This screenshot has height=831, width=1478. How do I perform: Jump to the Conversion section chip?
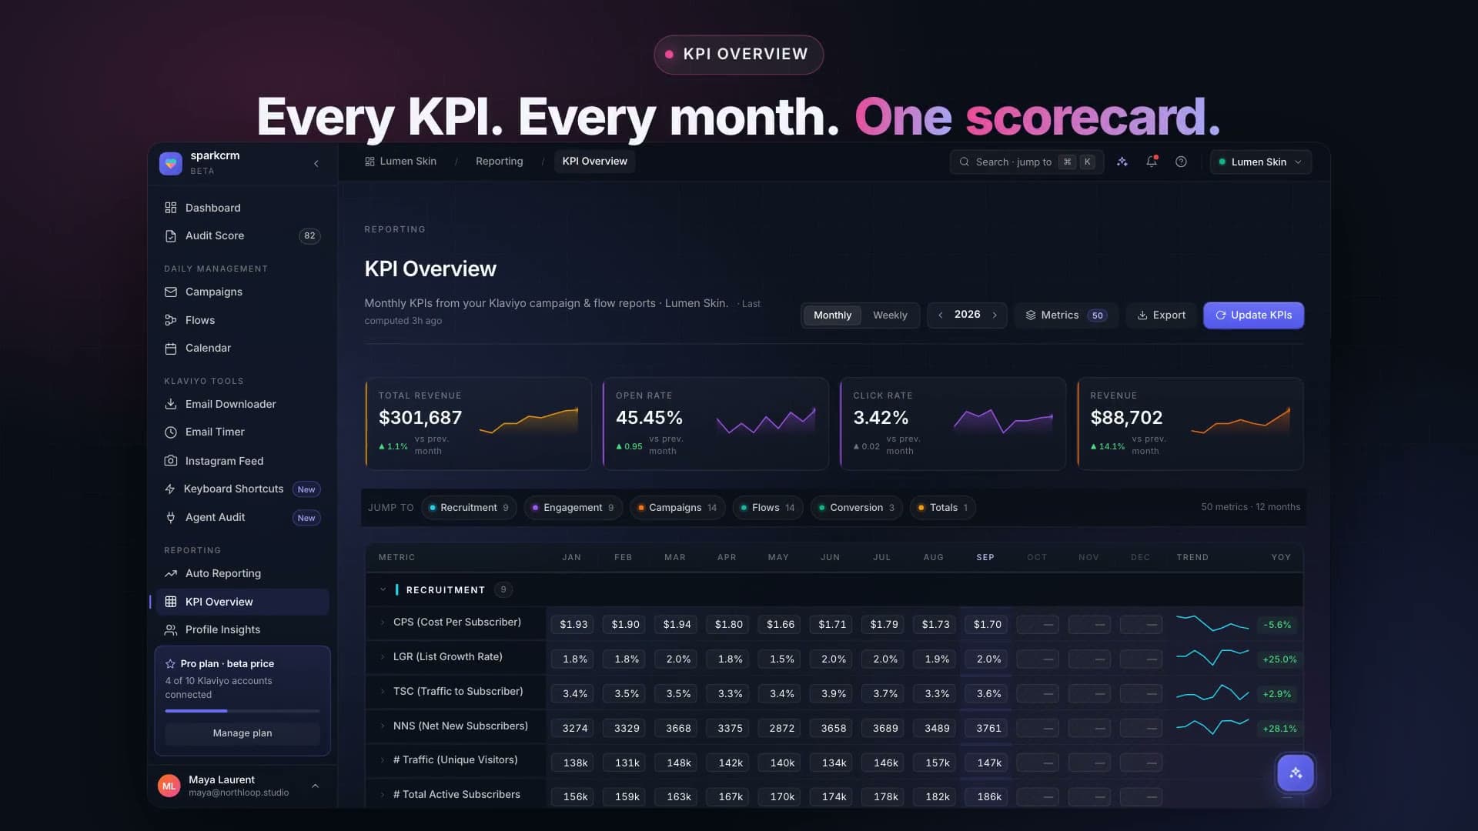[856, 508]
